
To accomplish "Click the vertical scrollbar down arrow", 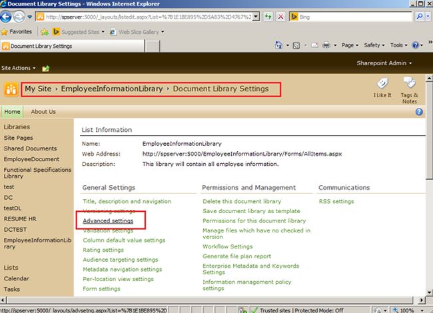I will click(429, 292).
